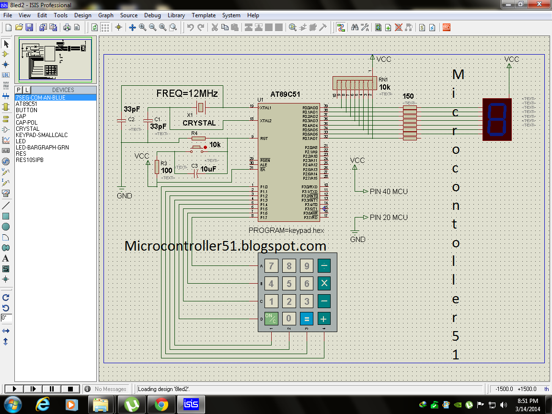
Task: Open the Debug menu
Action: click(x=152, y=15)
